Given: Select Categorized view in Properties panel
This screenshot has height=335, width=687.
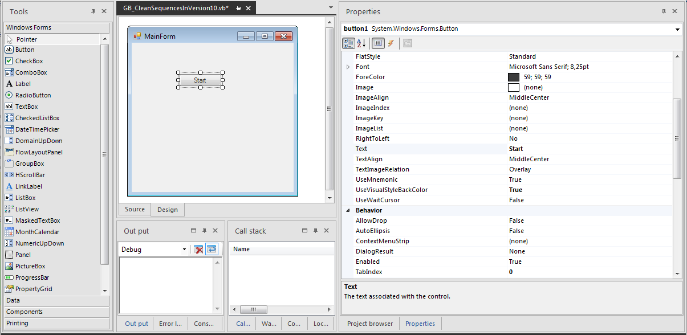Looking at the screenshot, I should click(x=348, y=43).
